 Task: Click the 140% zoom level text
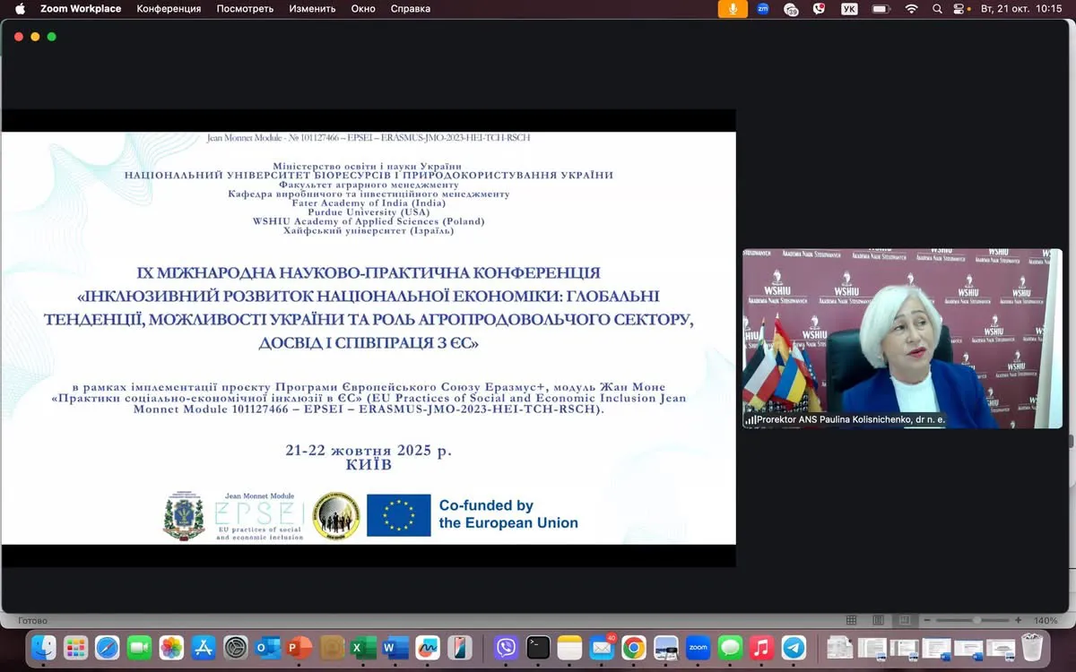1046,620
